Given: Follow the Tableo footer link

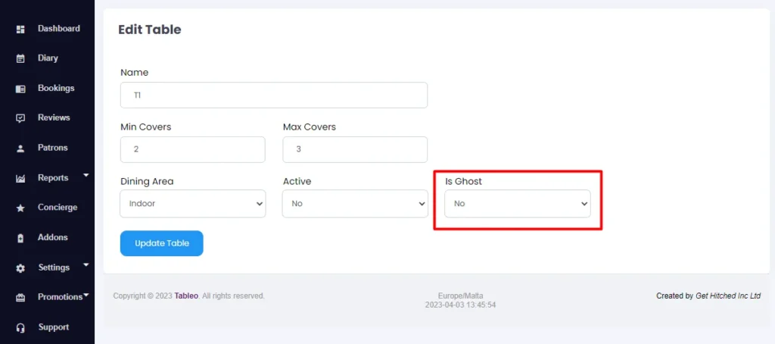Looking at the screenshot, I should point(186,296).
